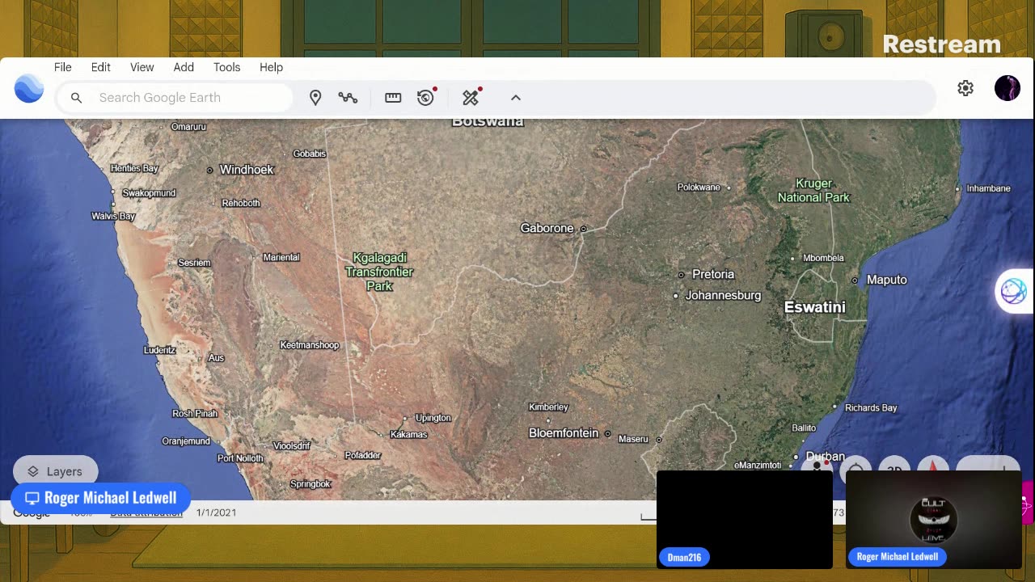Click the Durban city label

click(826, 456)
